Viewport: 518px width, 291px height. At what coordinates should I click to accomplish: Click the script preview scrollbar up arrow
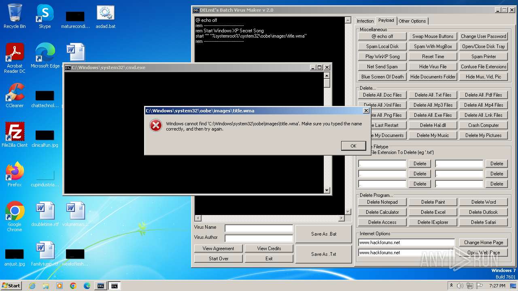point(348,20)
